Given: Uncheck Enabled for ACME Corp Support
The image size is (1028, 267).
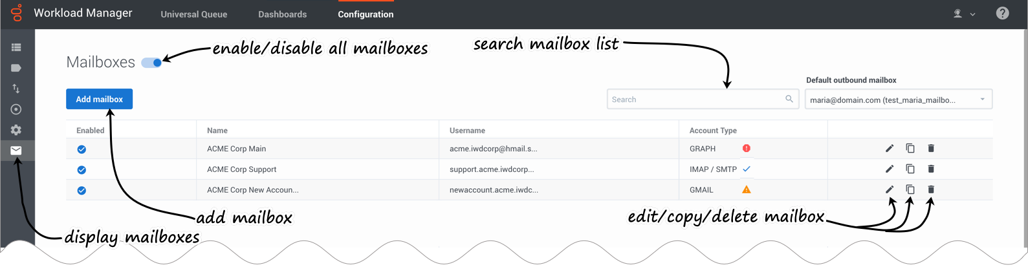Looking at the screenshot, I should pyautogui.click(x=82, y=170).
